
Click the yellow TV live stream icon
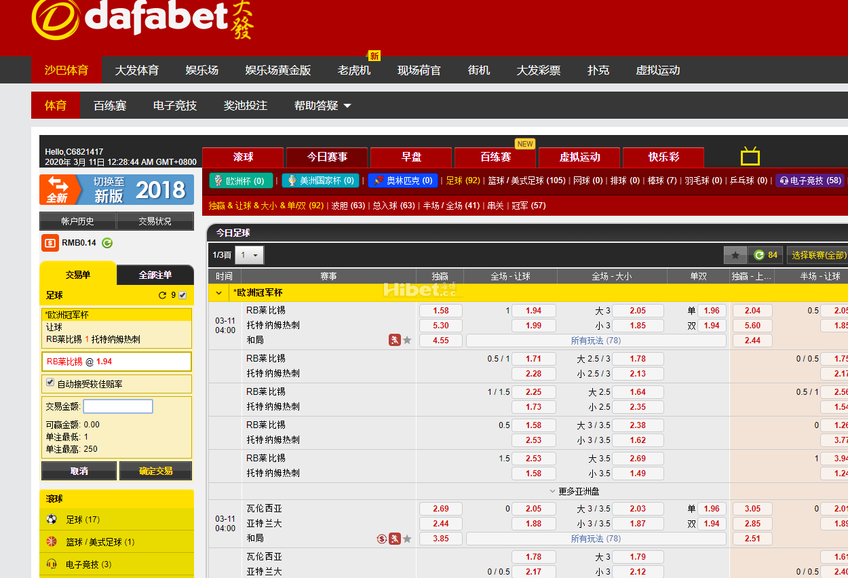(750, 157)
